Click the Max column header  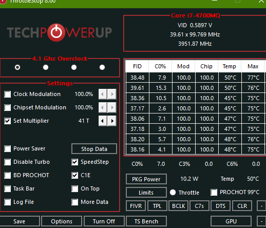click(x=253, y=66)
